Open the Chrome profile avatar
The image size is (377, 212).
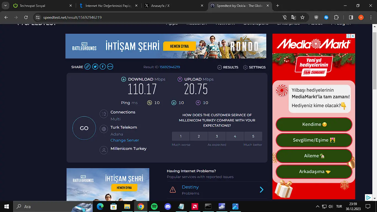click(x=361, y=17)
